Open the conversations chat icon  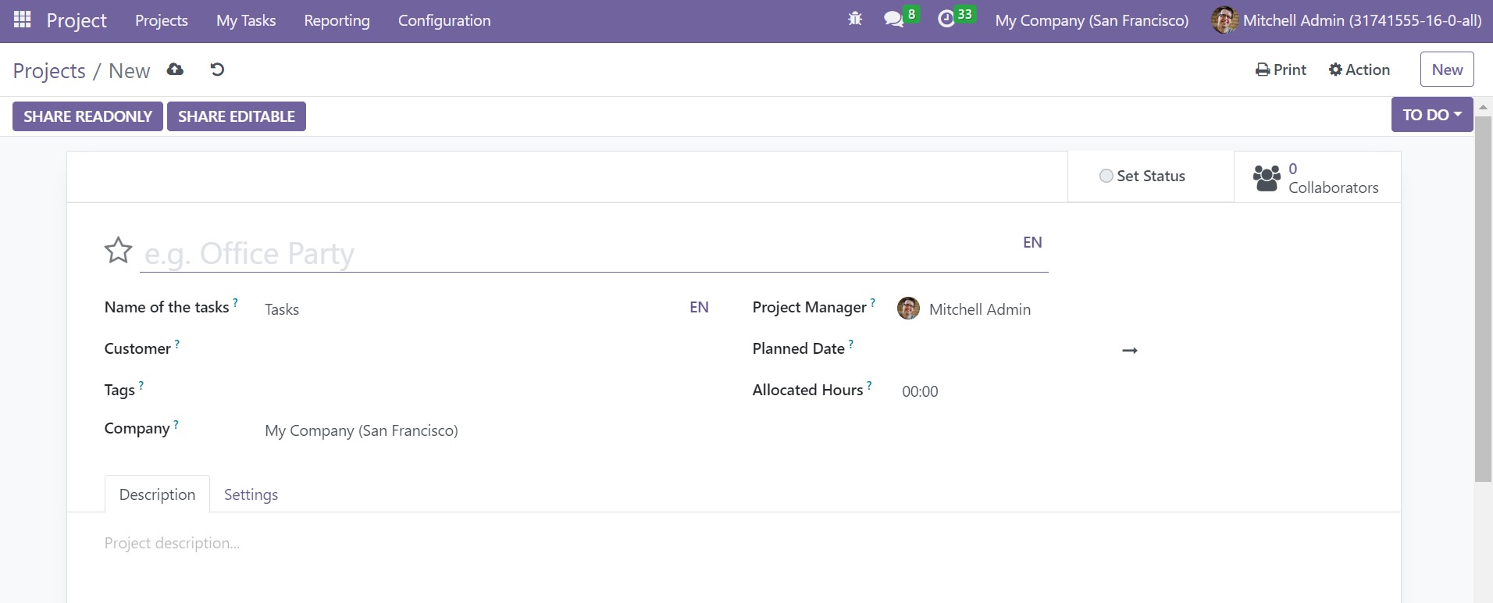tap(893, 20)
